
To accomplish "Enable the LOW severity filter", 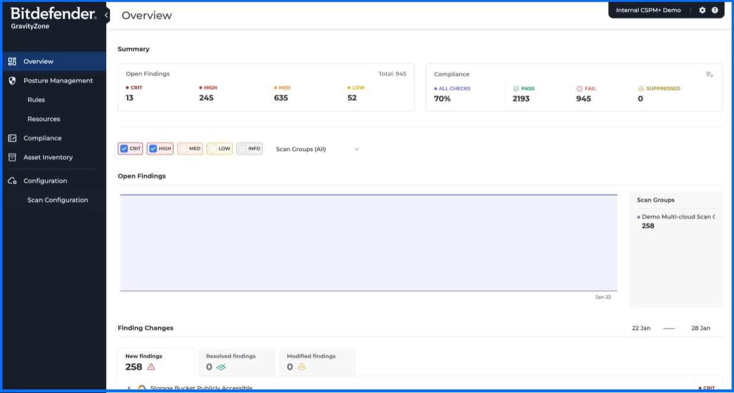I will coord(212,149).
